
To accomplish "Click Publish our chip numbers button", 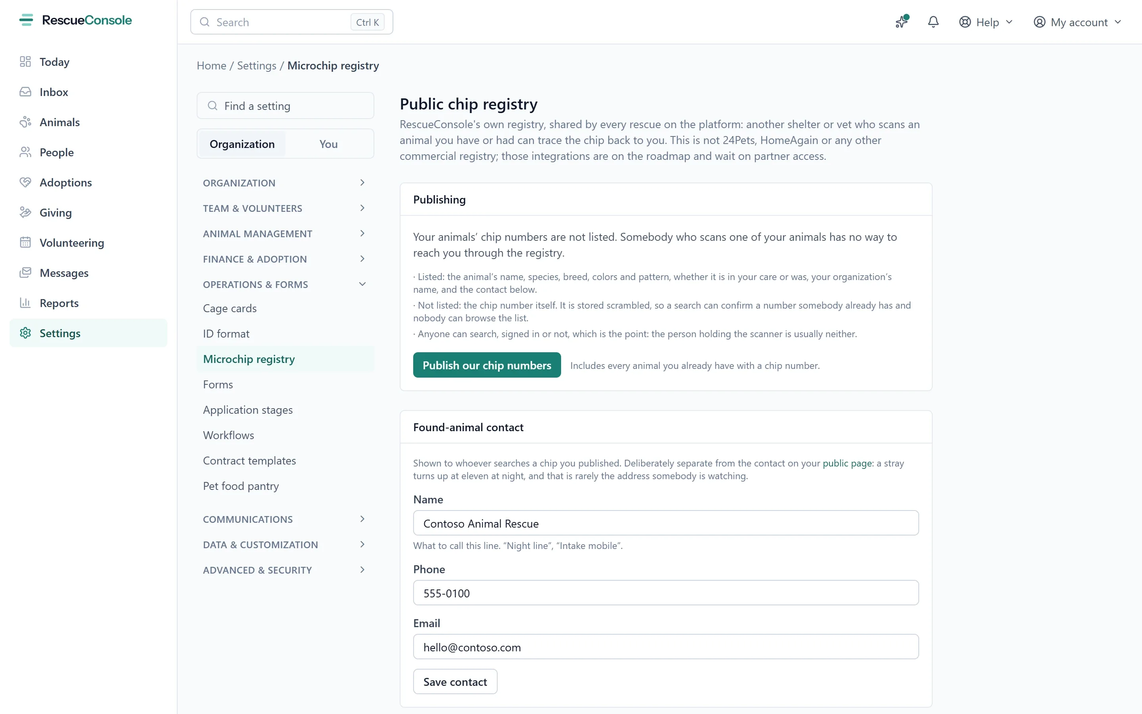I will tap(487, 365).
